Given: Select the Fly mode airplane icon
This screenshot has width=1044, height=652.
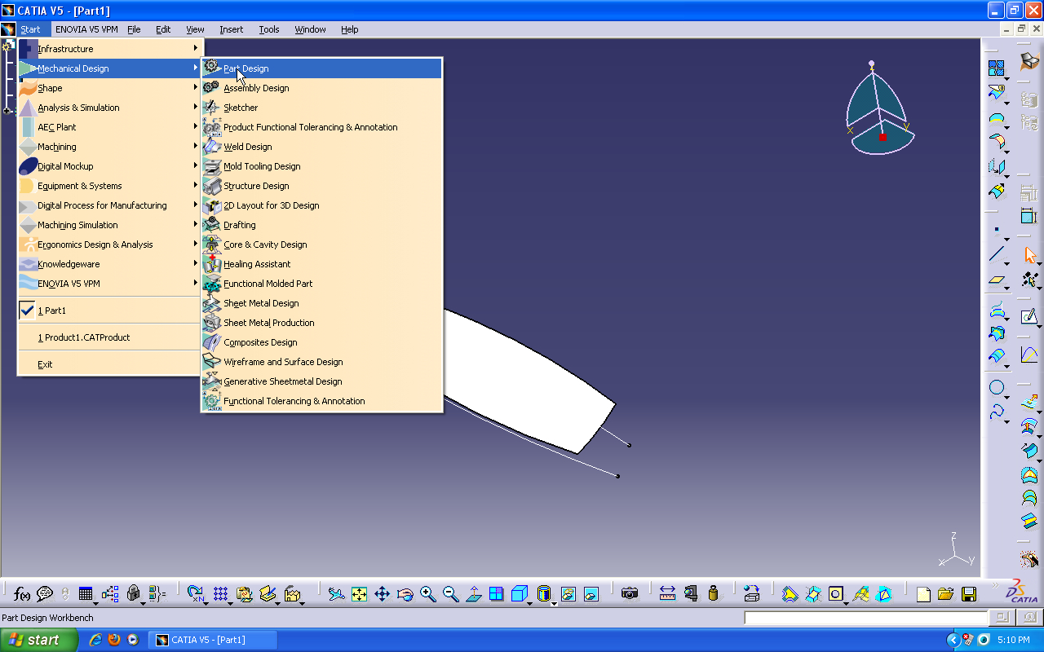Looking at the screenshot, I should tap(336, 594).
